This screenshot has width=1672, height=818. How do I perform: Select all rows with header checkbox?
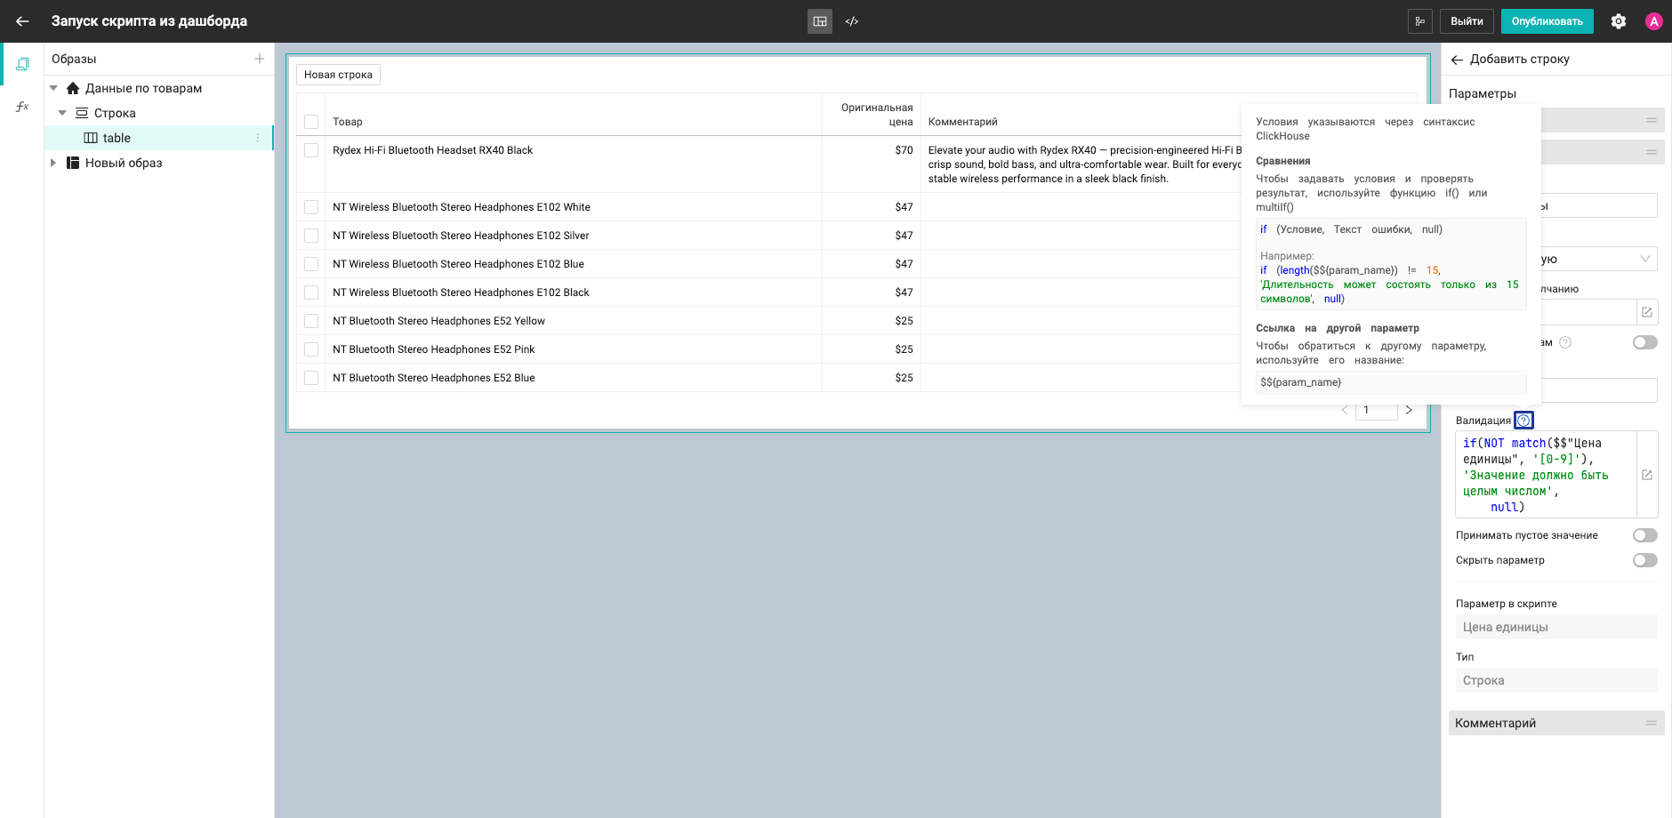click(x=311, y=122)
